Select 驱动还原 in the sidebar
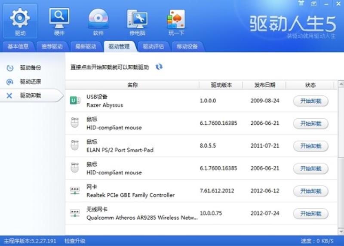The image size is (344, 246). pyautogui.click(x=31, y=82)
